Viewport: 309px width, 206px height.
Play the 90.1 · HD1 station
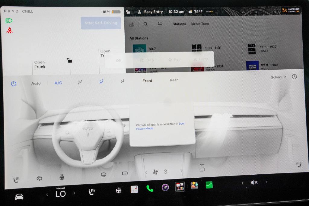206,48
